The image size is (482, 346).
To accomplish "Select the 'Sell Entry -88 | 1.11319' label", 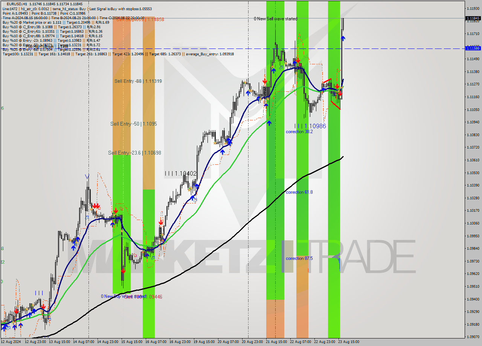I will coord(138,81).
